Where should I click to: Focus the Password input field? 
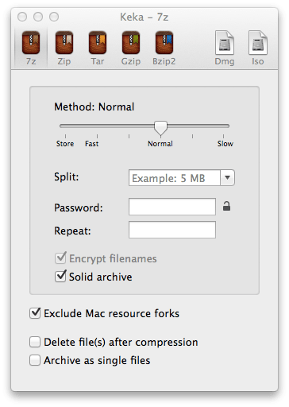(172, 207)
